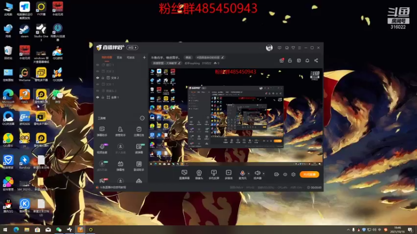Add a 直播屏幕 screen capture source
Image resolution: width=417 pixels, height=234 pixels.
(185, 175)
